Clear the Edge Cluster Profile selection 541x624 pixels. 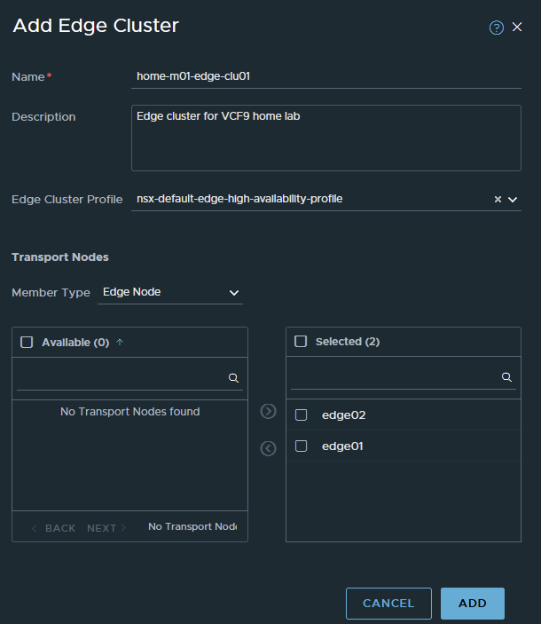pyautogui.click(x=498, y=200)
